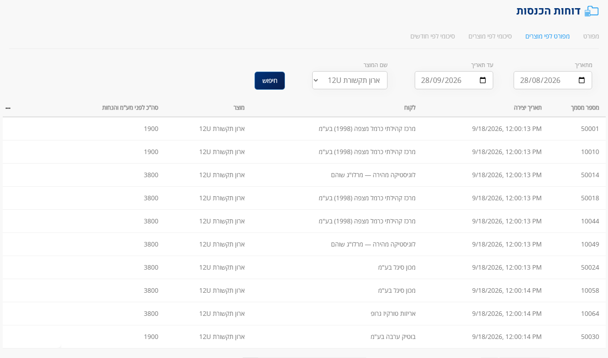Open calendar picker in מתאריך field
The image size is (608, 358).
pyautogui.click(x=581, y=80)
